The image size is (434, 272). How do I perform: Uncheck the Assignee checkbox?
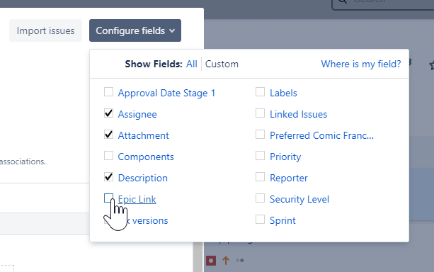click(108, 113)
